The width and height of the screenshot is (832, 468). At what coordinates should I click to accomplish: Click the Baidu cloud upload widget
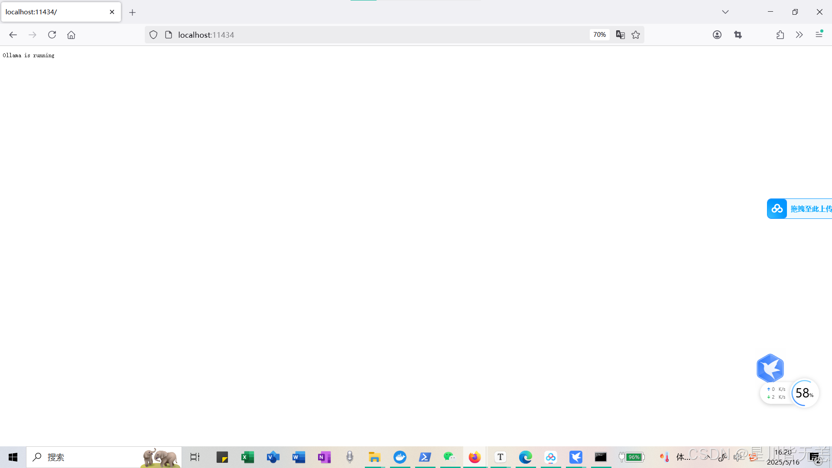click(x=799, y=208)
